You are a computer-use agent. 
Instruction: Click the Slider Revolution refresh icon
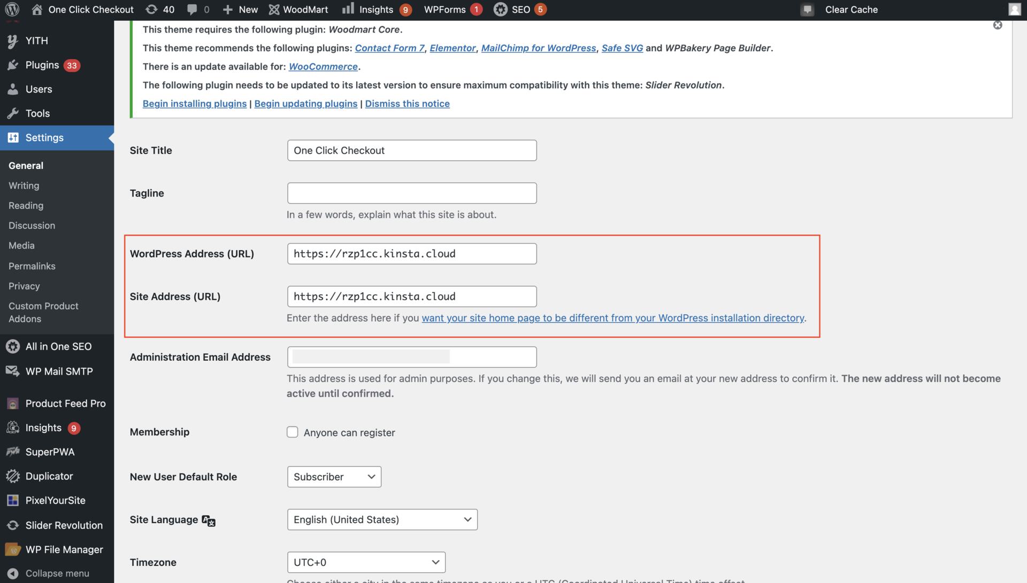click(x=13, y=525)
